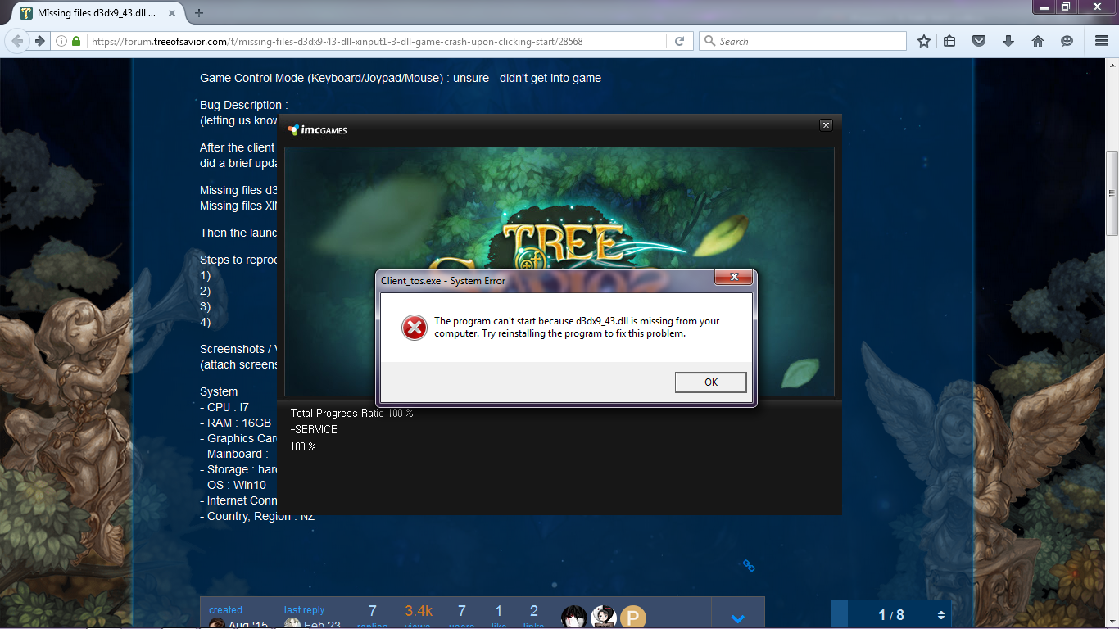1119x629 pixels.
Task: Click the '- RAM : 16GB' line
Action: point(235,423)
